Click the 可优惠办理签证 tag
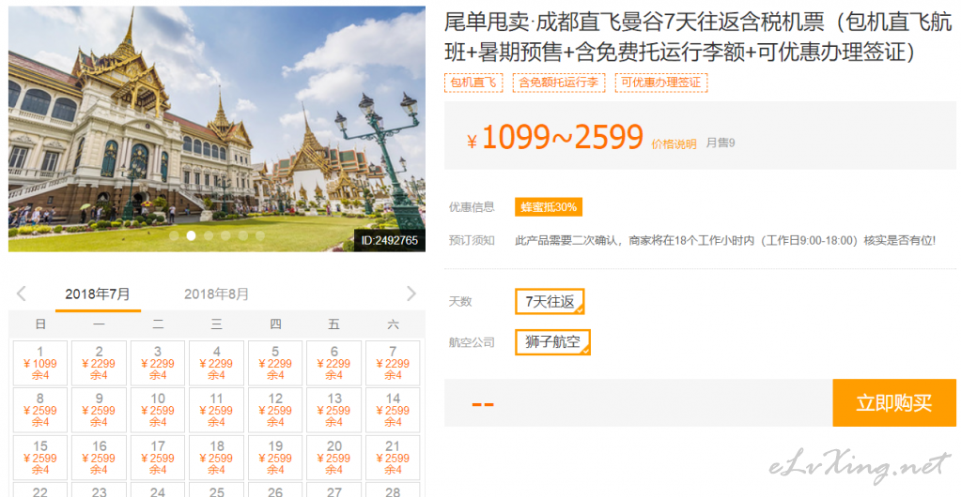This screenshot has width=961, height=497. pyautogui.click(x=660, y=83)
